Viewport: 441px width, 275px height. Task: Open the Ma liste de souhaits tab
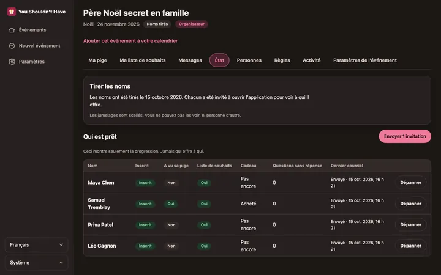coord(143,61)
